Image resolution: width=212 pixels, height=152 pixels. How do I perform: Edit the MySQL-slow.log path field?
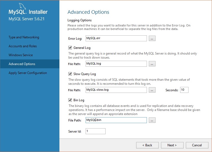pyautogui.click(x=116, y=90)
